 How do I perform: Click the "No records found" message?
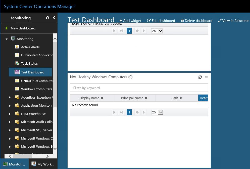85,105
